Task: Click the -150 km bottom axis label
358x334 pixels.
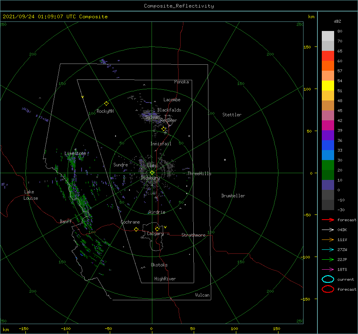Action: click(x=23, y=328)
